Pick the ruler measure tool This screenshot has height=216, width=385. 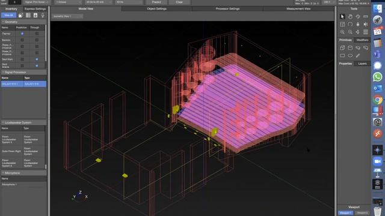[366, 16]
